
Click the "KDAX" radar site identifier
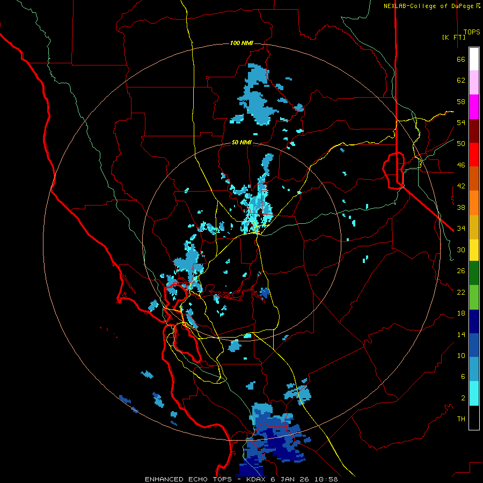click(x=257, y=479)
